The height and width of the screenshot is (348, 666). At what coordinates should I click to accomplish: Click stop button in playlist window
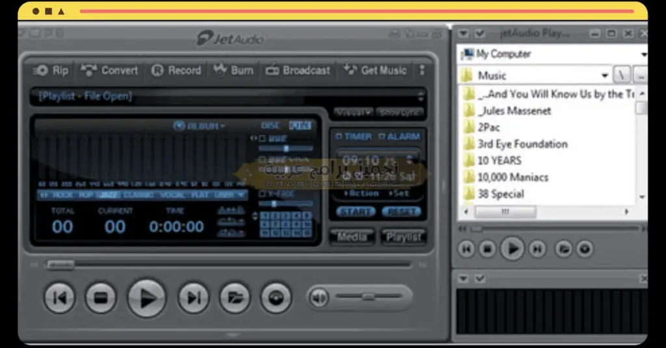click(x=487, y=249)
